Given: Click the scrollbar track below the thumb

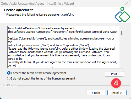Looking at the screenshot, I should [x=122, y=52].
